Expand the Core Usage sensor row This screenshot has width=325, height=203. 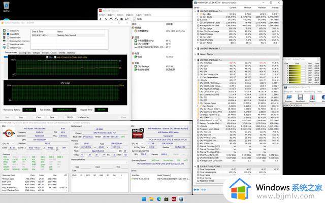click(x=198, y=28)
